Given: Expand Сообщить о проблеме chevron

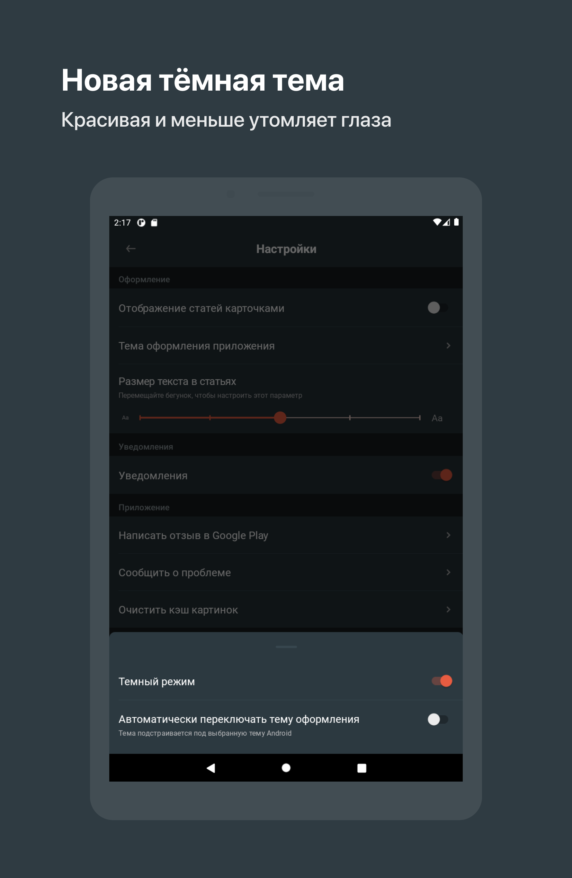Looking at the screenshot, I should [449, 572].
